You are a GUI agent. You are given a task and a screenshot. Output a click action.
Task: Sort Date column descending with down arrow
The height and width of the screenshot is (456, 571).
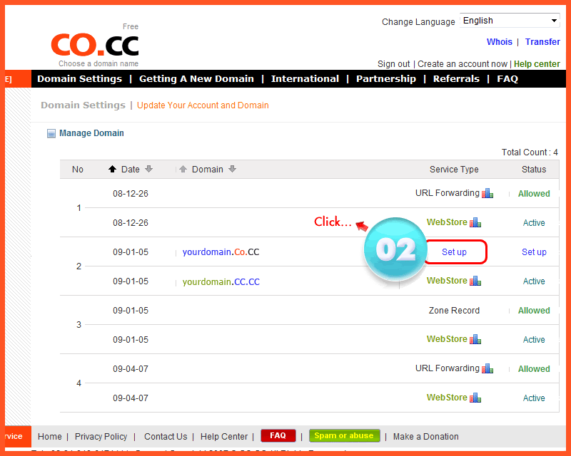pyautogui.click(x=148, y=170)
